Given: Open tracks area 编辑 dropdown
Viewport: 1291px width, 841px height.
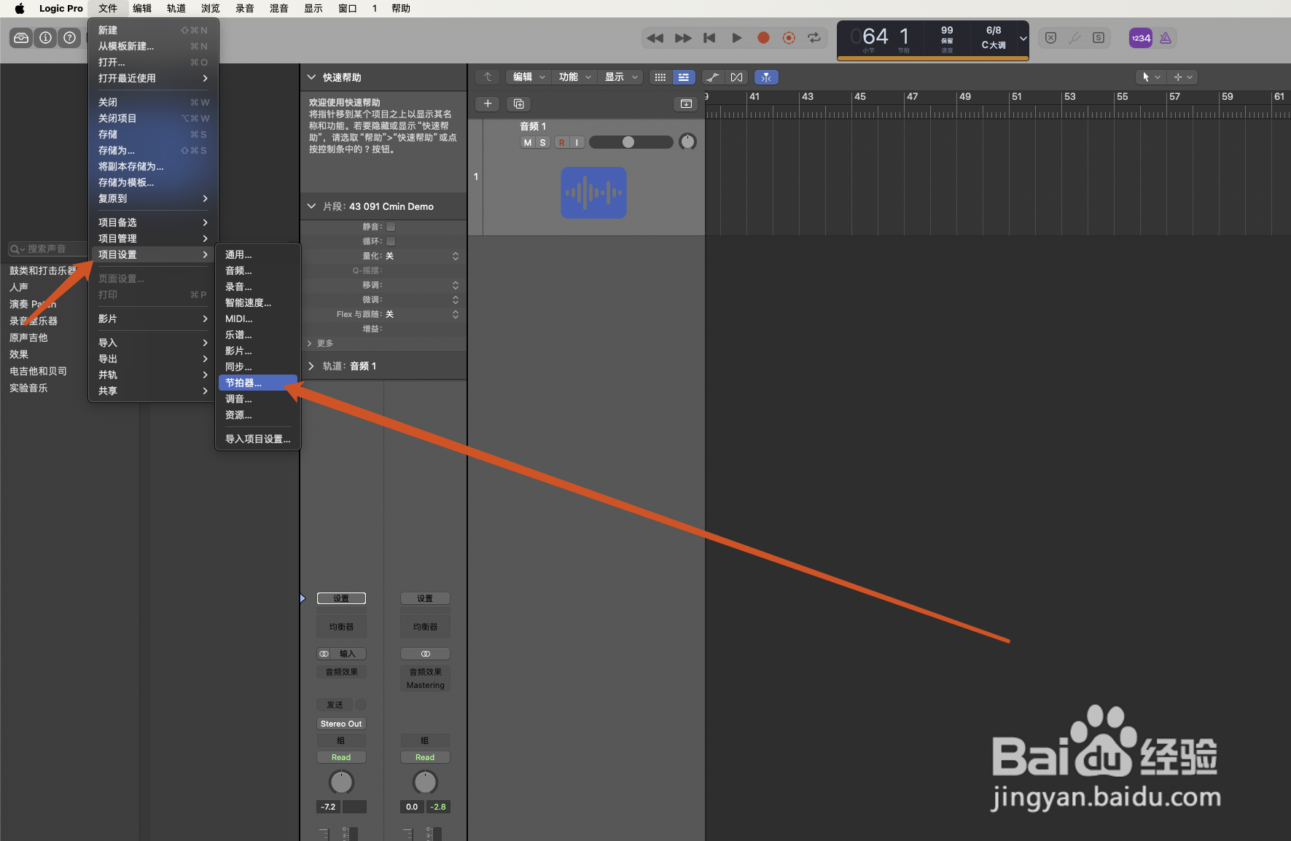Looking at the screenshot, I should [529, 77].
